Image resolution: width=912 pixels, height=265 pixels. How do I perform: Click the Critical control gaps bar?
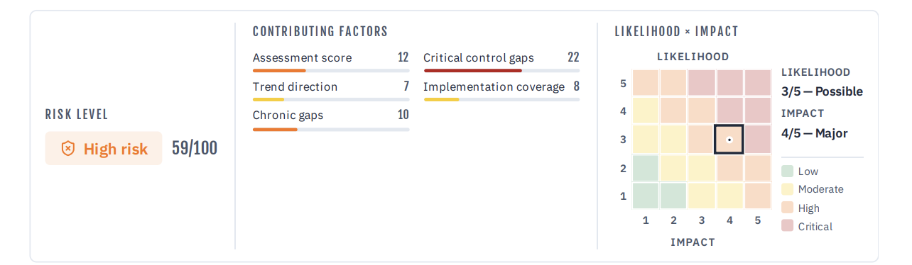click(501, 71)
